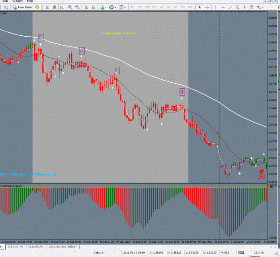Select the crosshair tool
Image resolution: width=280 pixels, height=257 pixels.
coord(207,7)
